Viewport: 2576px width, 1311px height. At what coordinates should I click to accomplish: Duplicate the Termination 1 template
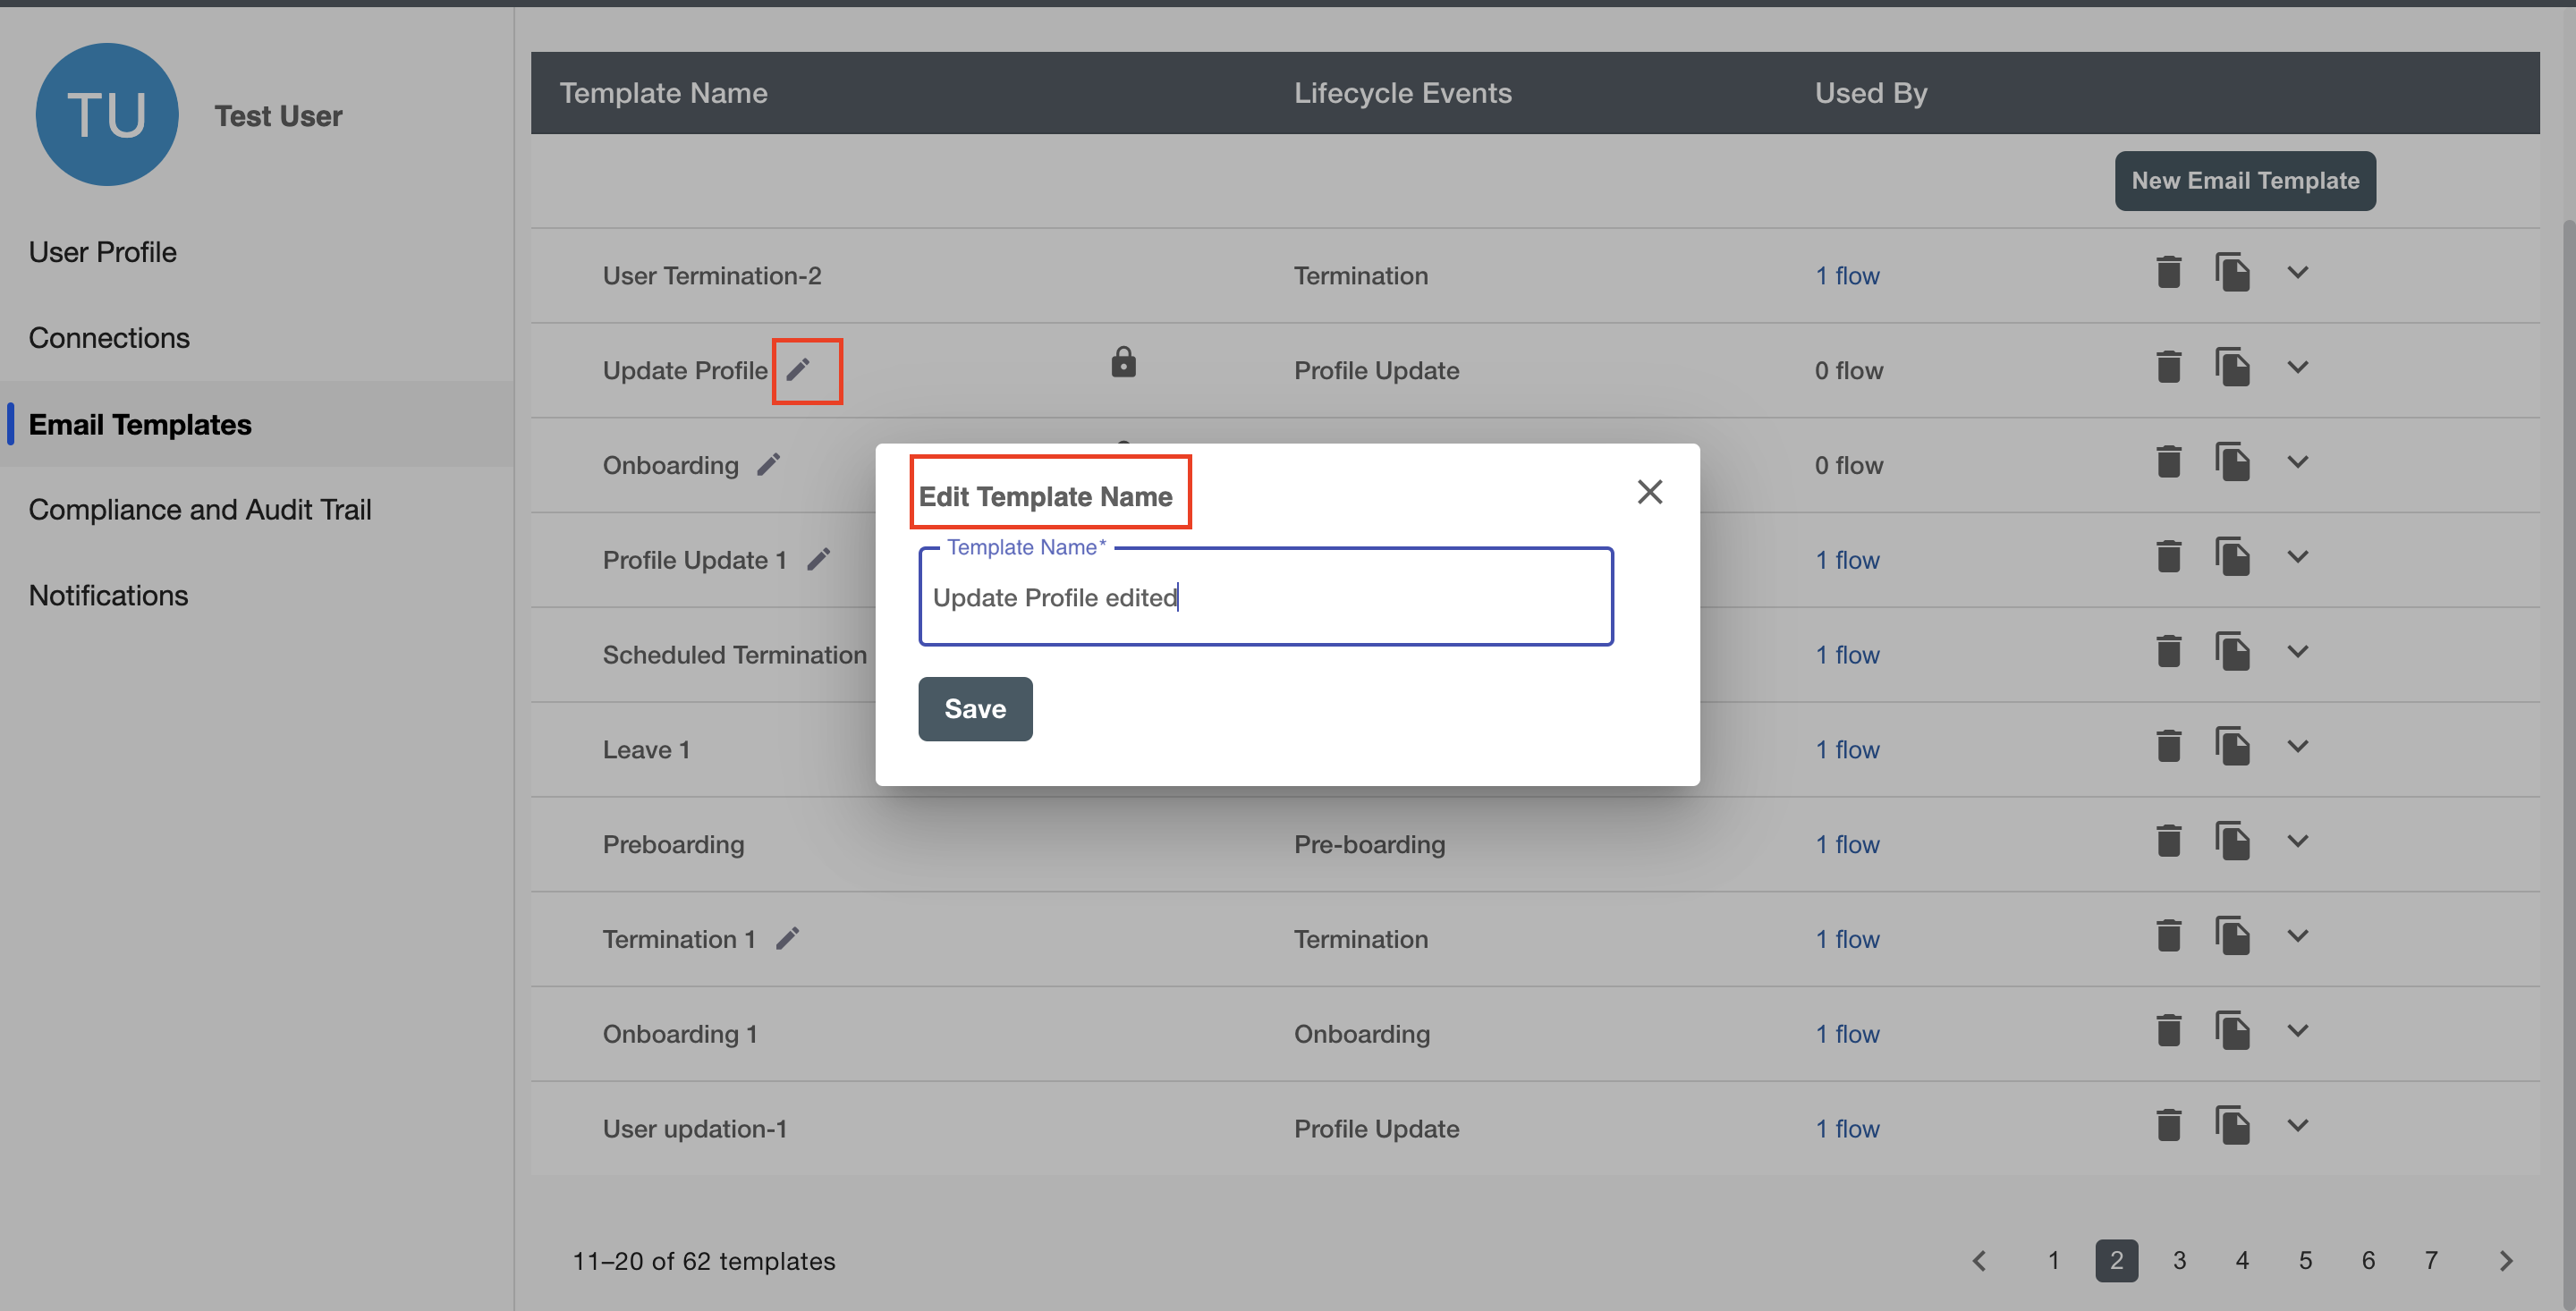click(x=2232, y=936)
